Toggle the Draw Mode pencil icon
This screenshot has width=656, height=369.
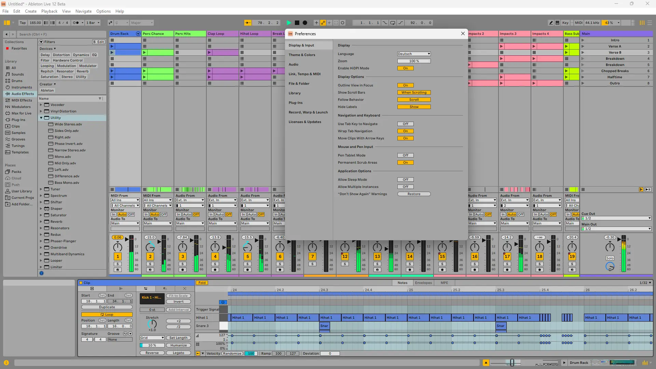click(x=551, y=23)
